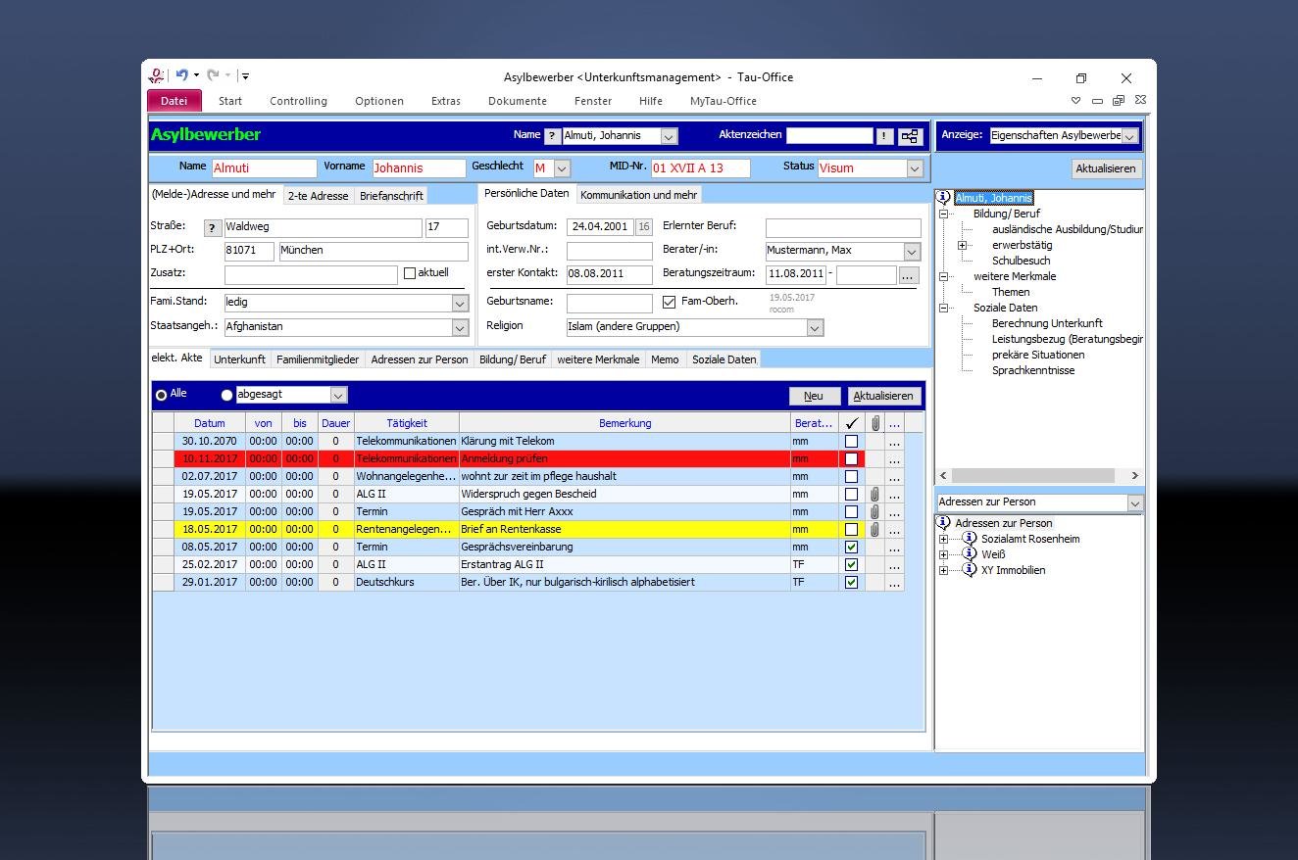Select the 'Alle' radio button
The width and height of the screenshot is (1298, 860).
coord(161,395)
